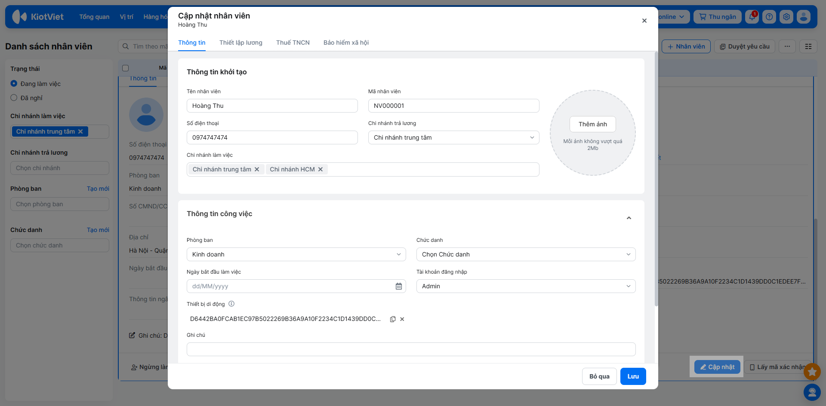The height and width of the screenshot is (406, 826).
Task: Open Tài khoản đăng nhập Admin dropdown
Action: [x=526, y=286]
